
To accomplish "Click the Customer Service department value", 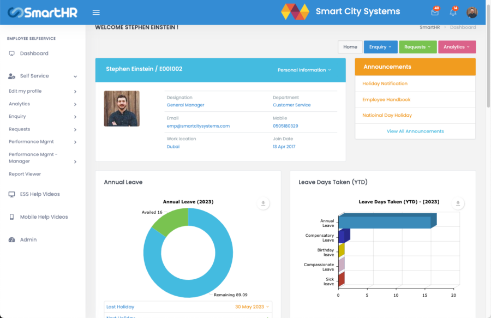I will coord(291,105).
